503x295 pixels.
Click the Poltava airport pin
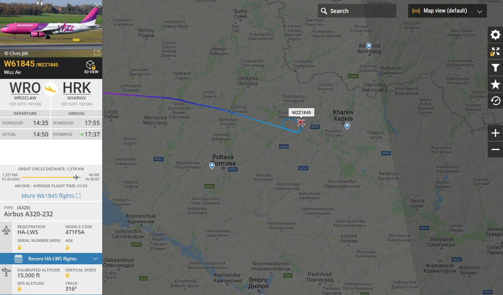(212, 166)
